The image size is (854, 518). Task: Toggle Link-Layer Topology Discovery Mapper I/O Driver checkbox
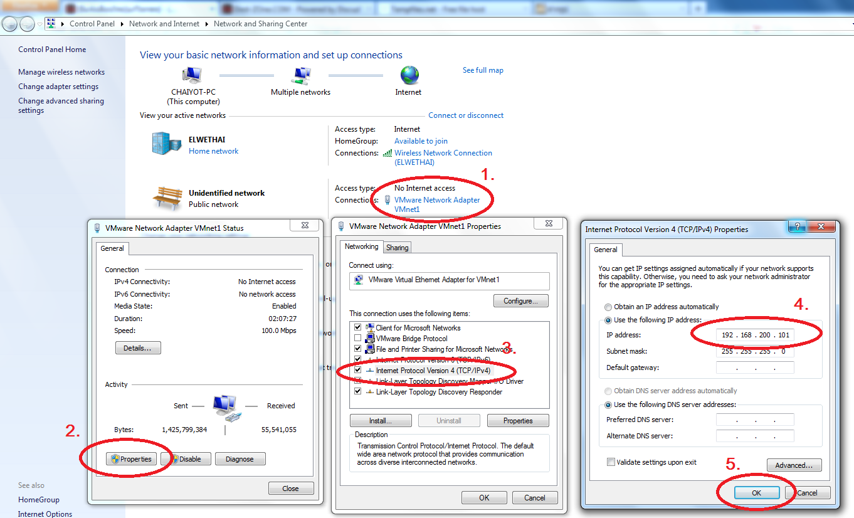(358, 381)
